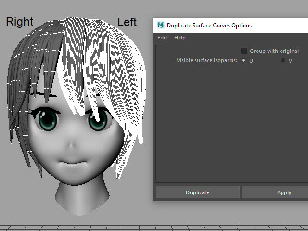Screen dimensions: 308x231
Task: Click the empty options panel area
Action: point(231,125)
